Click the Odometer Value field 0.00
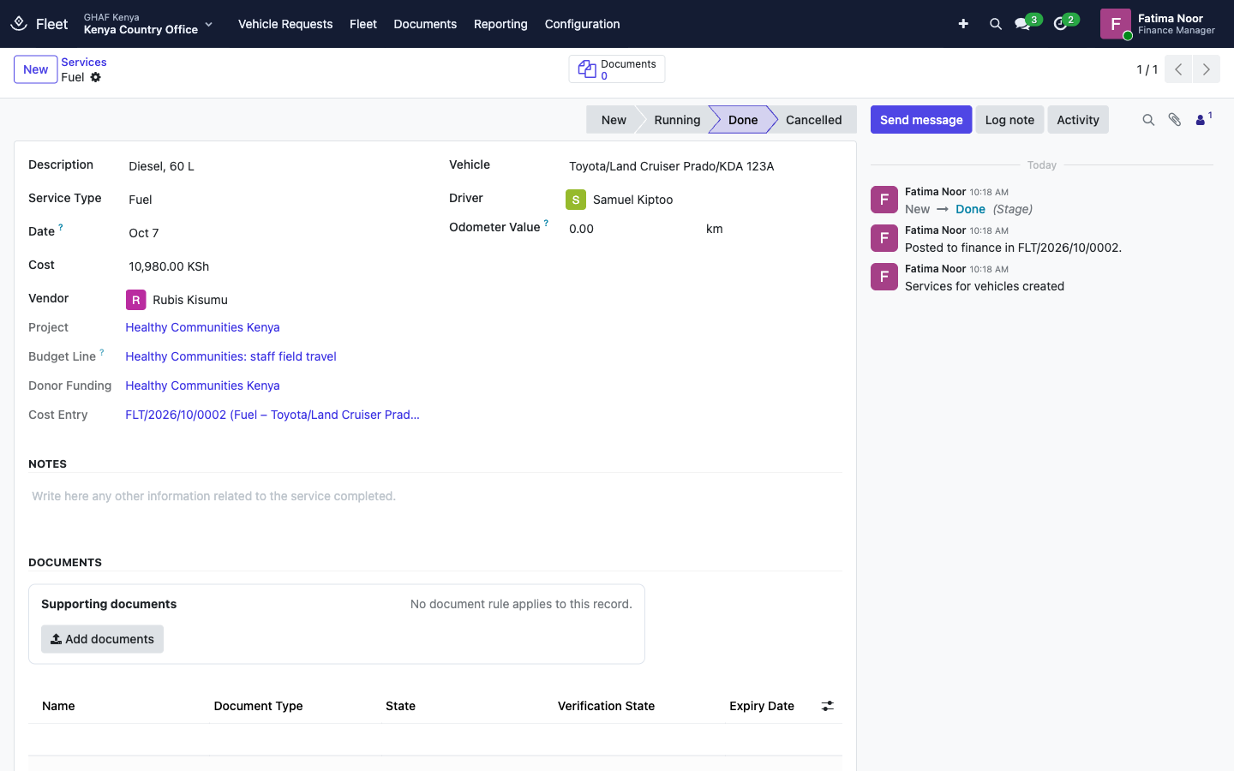Screen dimensions: 1234x771 tap(633, 229)
